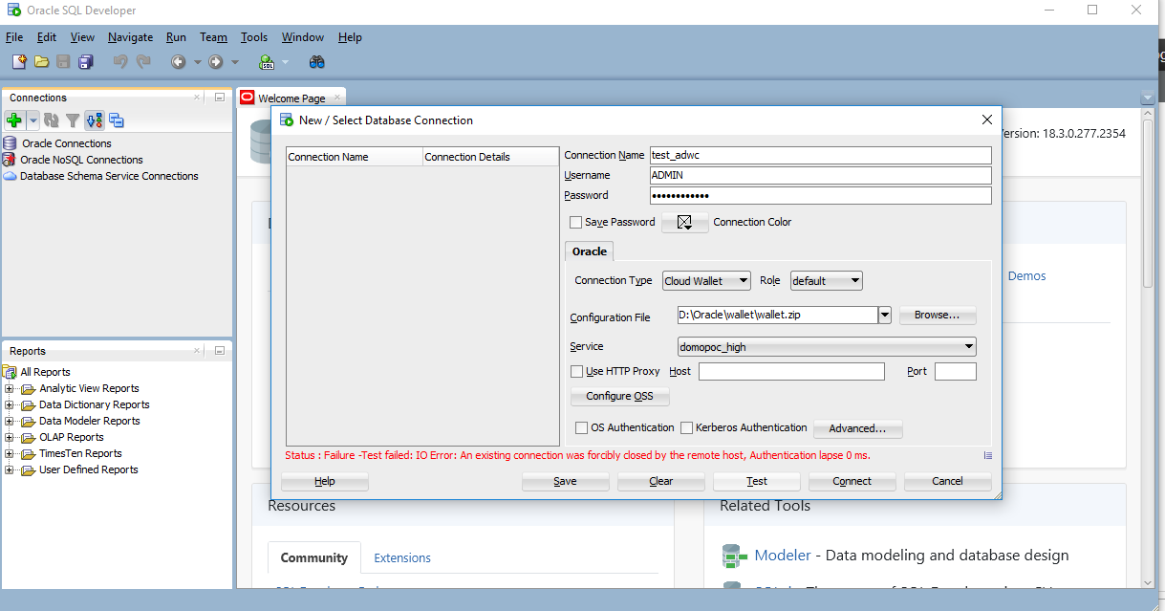The height and width of the screenshot is (611, 1165).
Task: Enable Use HTTP Proxy checkbox
Action: (576, 371)
